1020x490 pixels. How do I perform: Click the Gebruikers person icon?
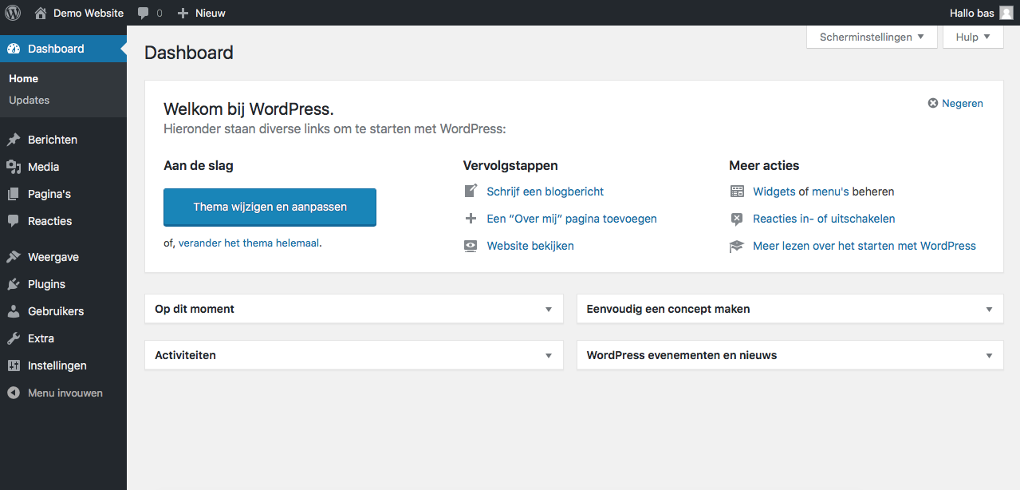(x=14, y=311)
